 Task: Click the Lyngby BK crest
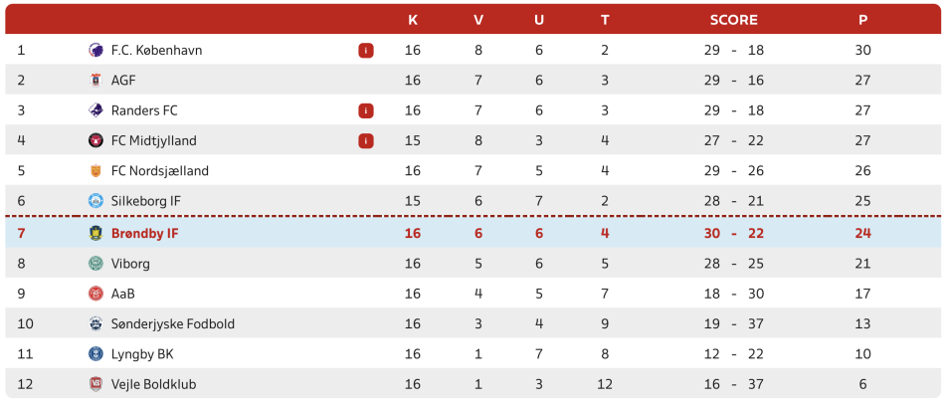tap(95, 353)
